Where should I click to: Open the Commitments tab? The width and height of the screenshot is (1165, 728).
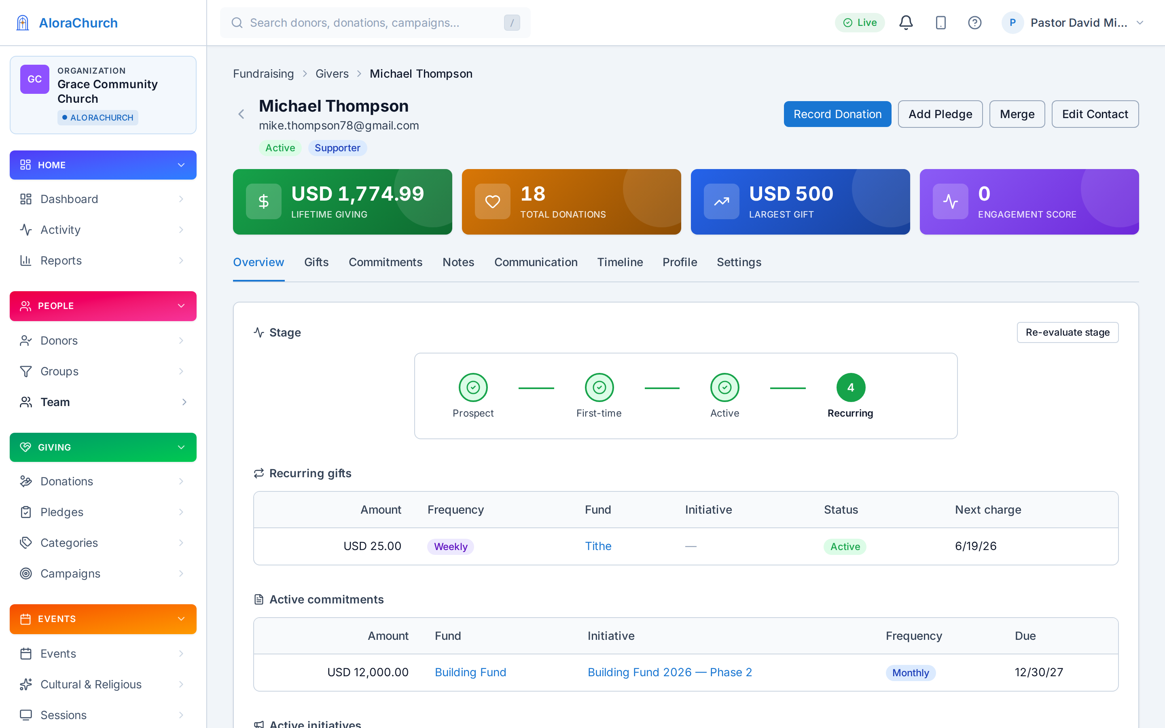click(x=385, y=262)
